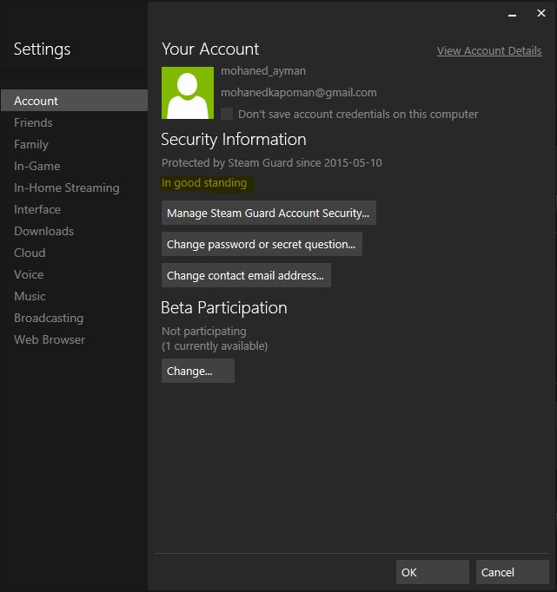The image size is (557, 592).
Task: Click the Security Information heading
Action: click(x=234, y=139)
